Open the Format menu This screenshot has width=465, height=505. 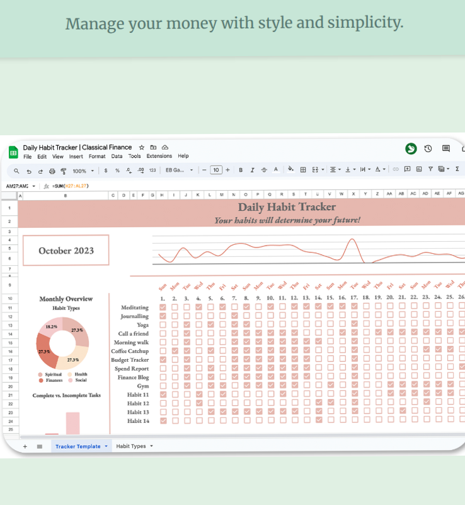(97, 156)
